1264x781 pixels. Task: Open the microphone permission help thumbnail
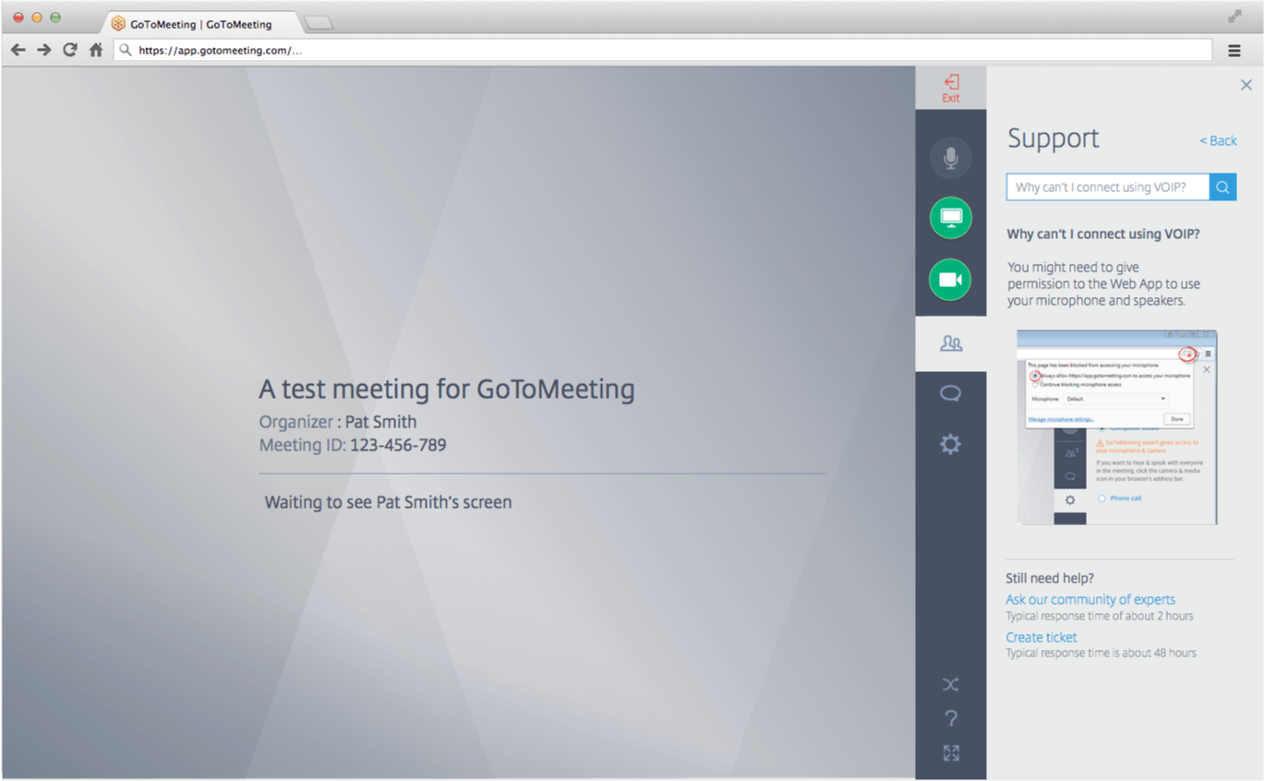[x=1116, y=427]
